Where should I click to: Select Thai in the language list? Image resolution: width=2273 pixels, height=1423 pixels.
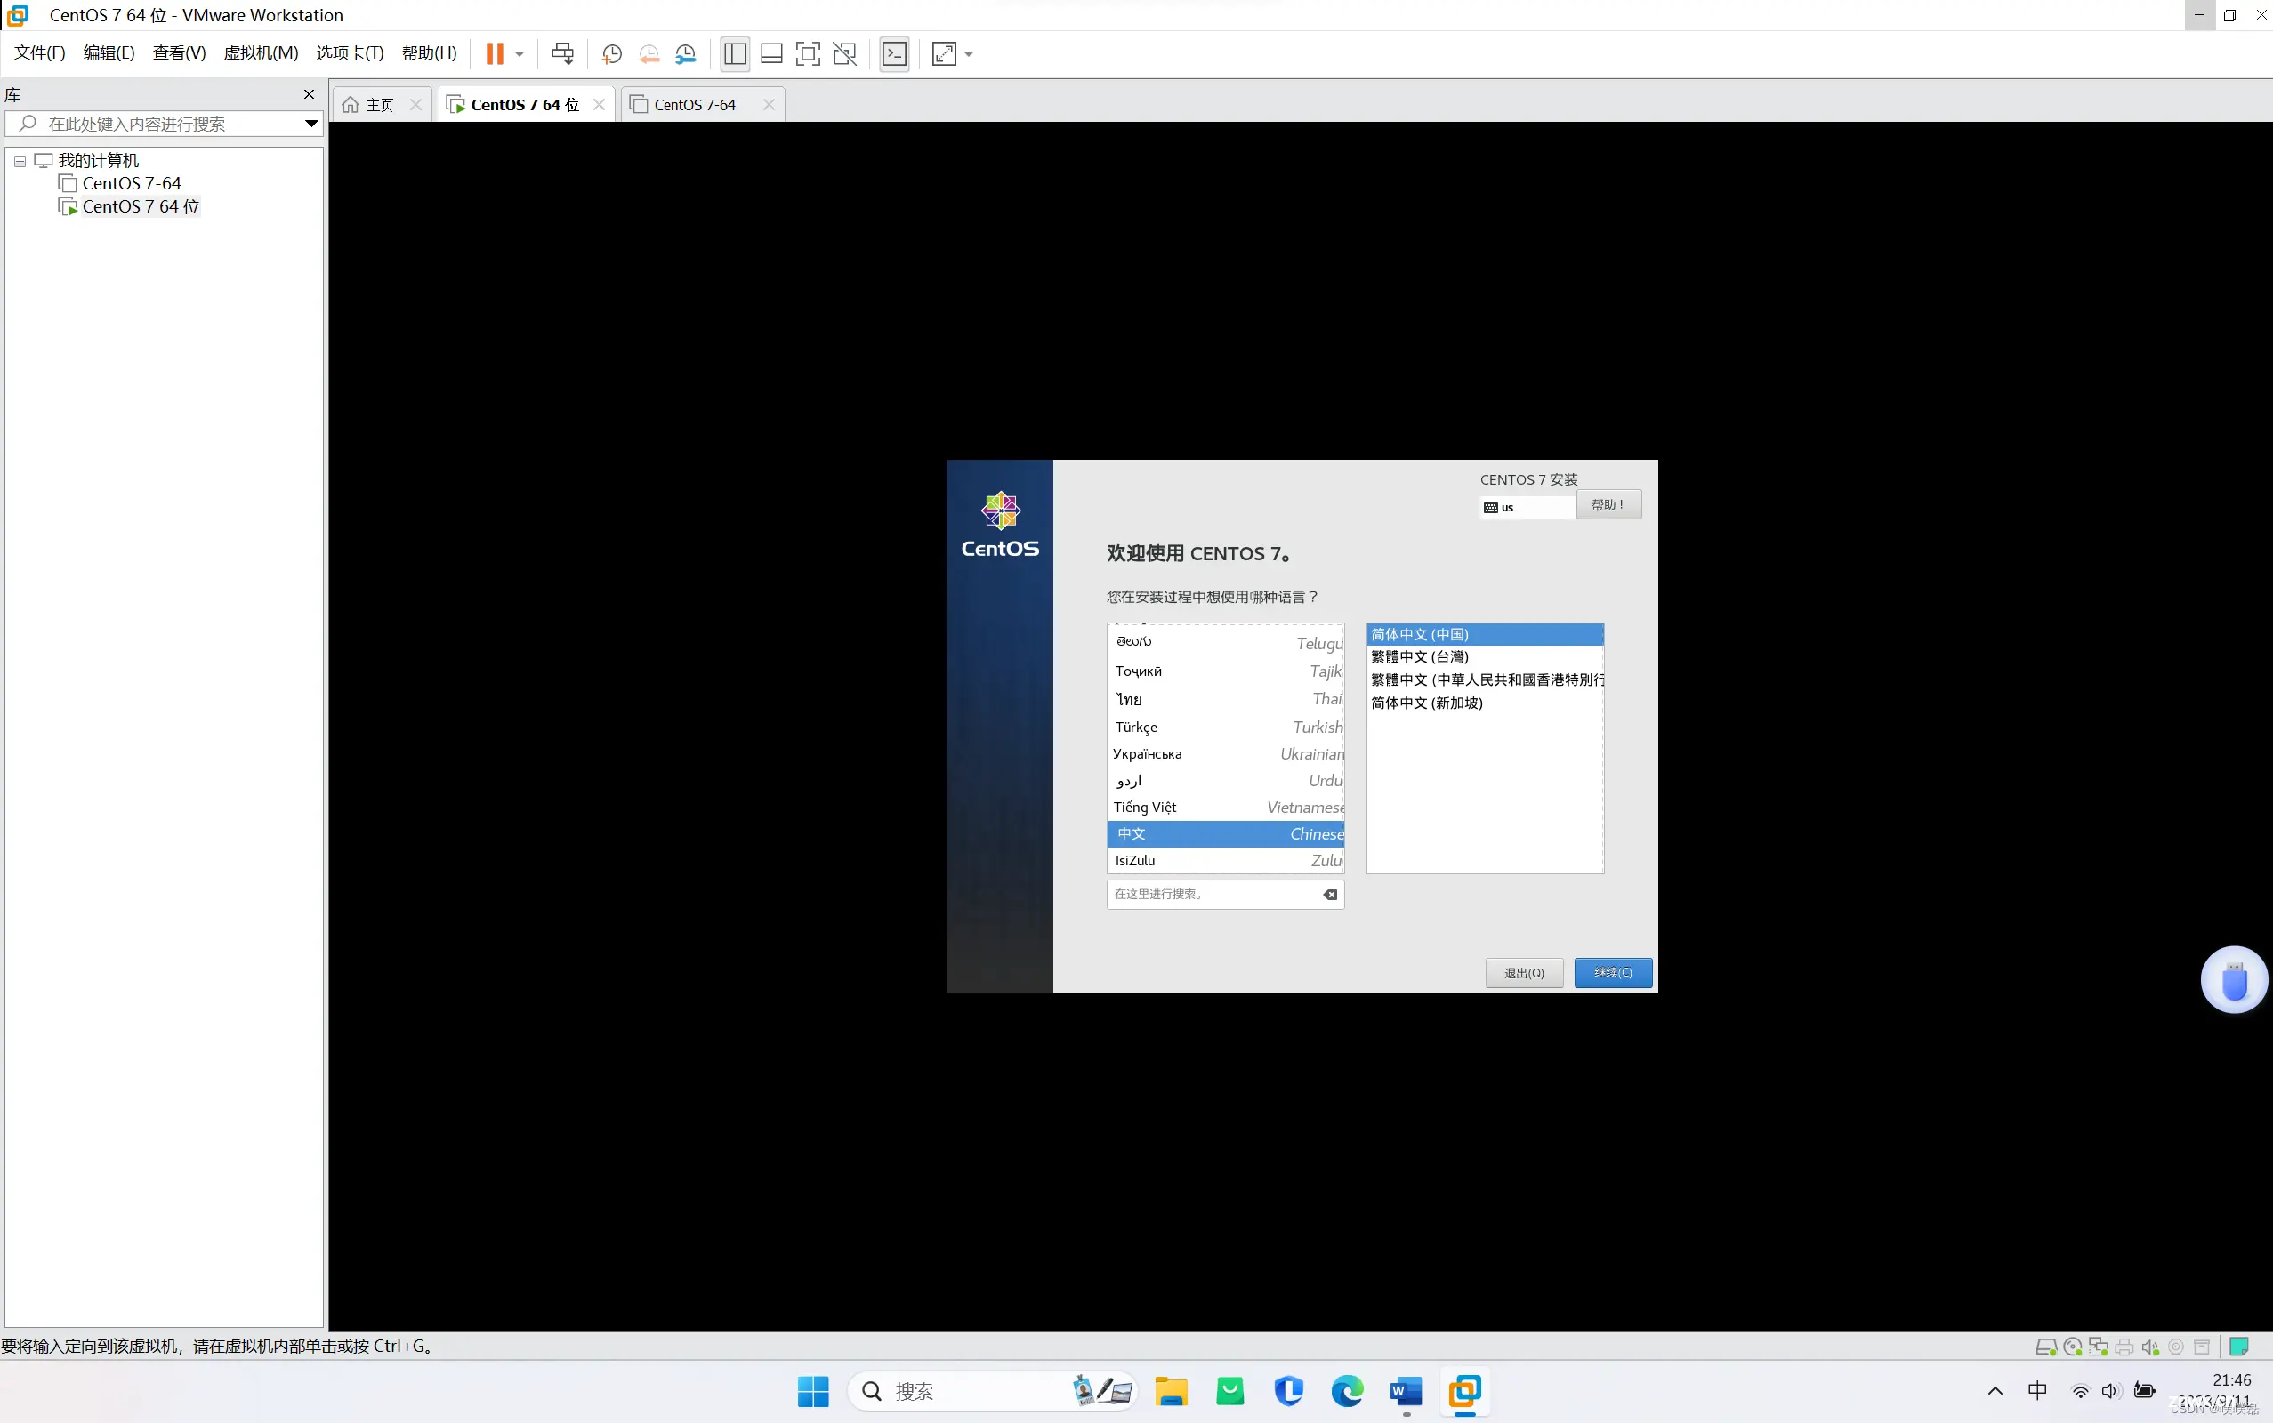pos(1225,699)
